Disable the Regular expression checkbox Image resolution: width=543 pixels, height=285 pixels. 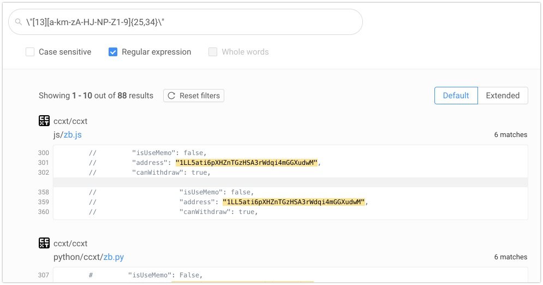pos(113,52)
